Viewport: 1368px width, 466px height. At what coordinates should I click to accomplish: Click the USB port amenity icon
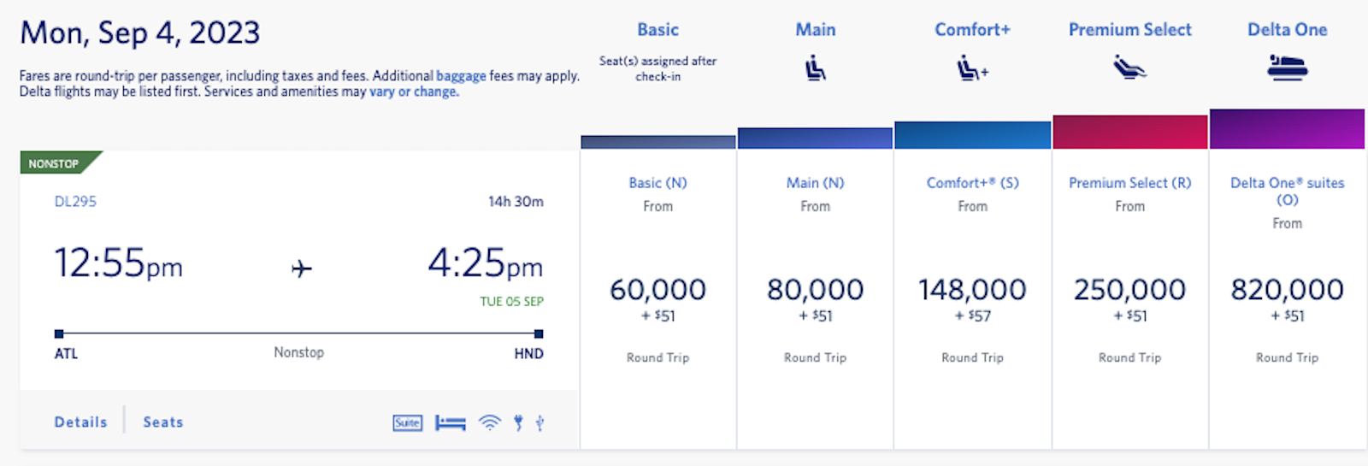coord(540,422)
